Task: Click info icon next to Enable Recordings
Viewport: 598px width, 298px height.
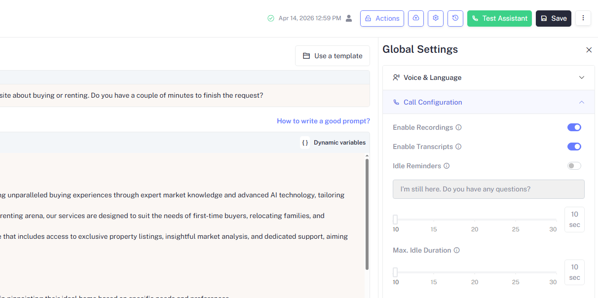Action: coord(458,127)
